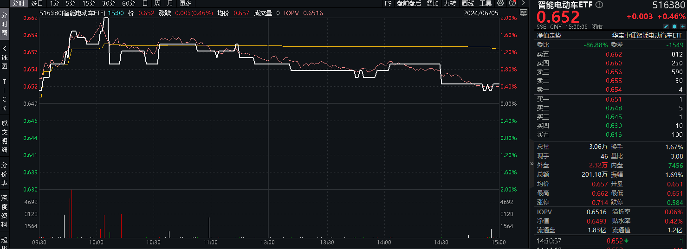Click the 总额 value 201.18万
This screenshot has width=687, height=249.
click(594, 174)
